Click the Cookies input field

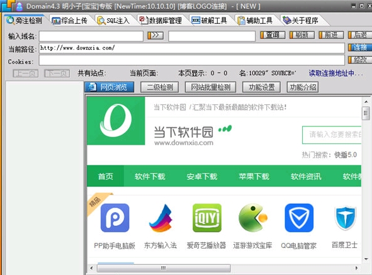click(x=192, y=60)
